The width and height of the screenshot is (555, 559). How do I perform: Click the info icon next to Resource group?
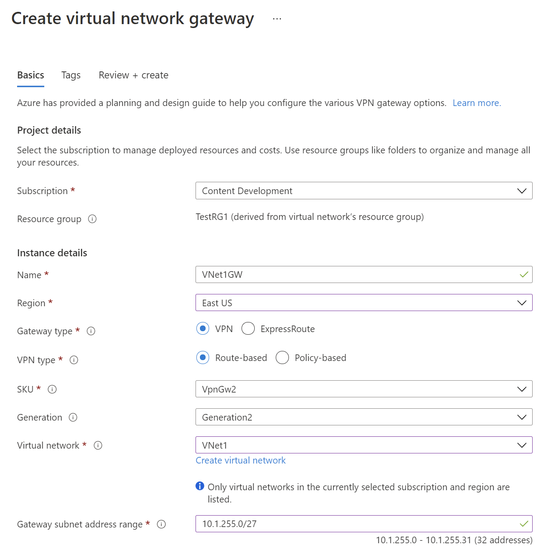tap(92, 219)
